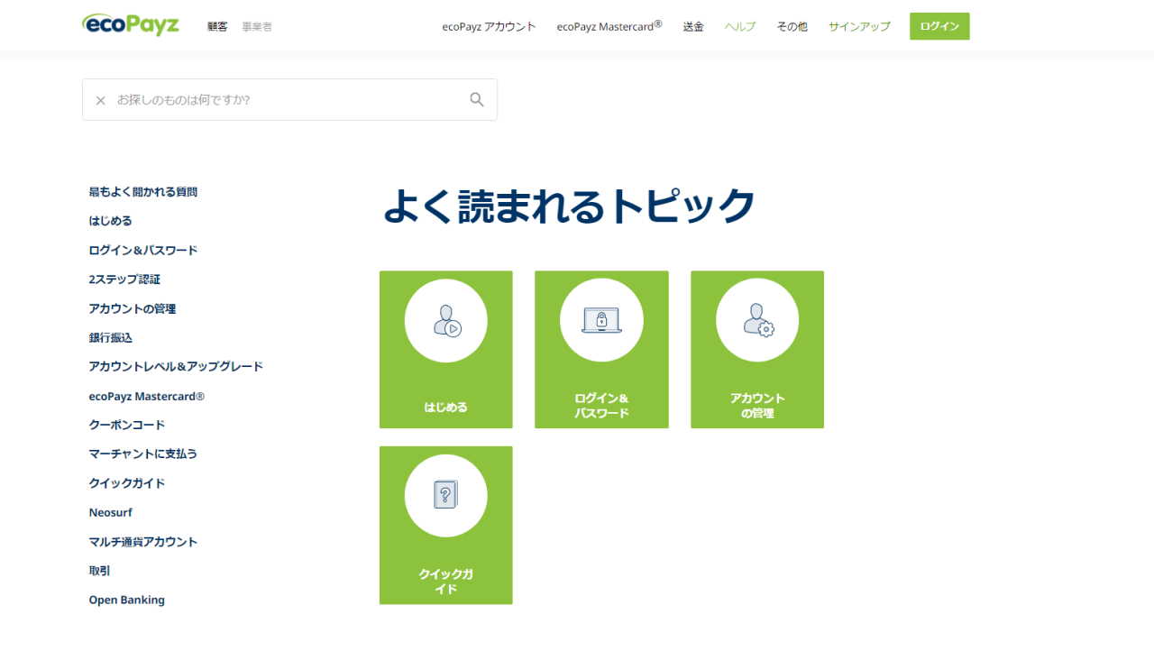Click the ログイン button
This screenshot has height=660, width=1154.
click(939, 26)
